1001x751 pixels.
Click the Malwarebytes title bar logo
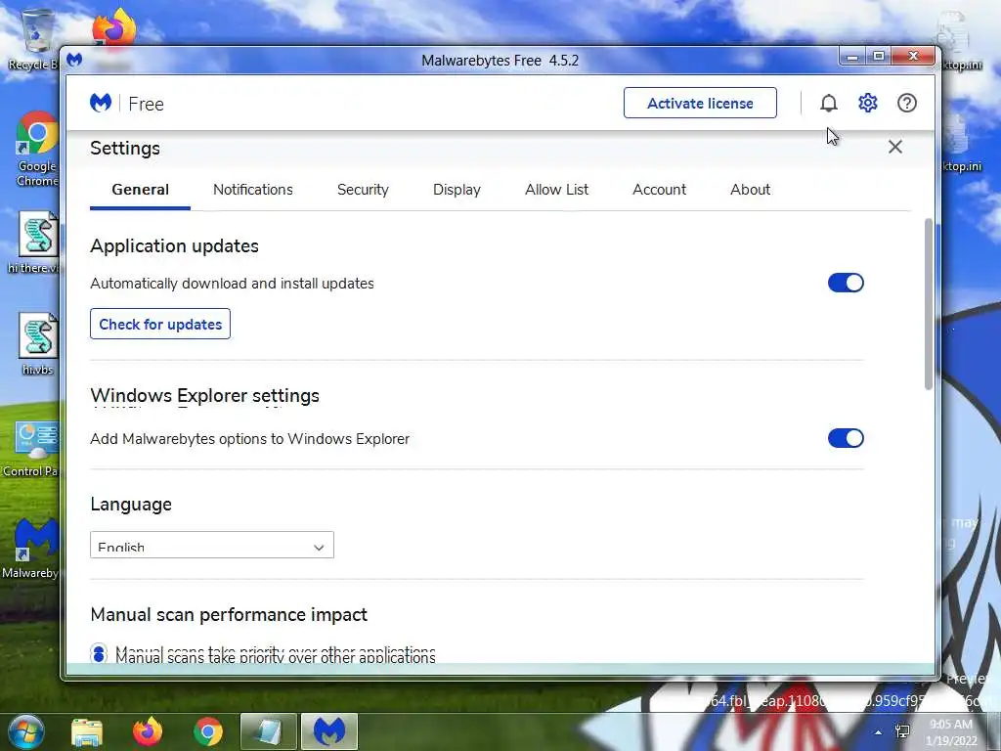(74, 60)
